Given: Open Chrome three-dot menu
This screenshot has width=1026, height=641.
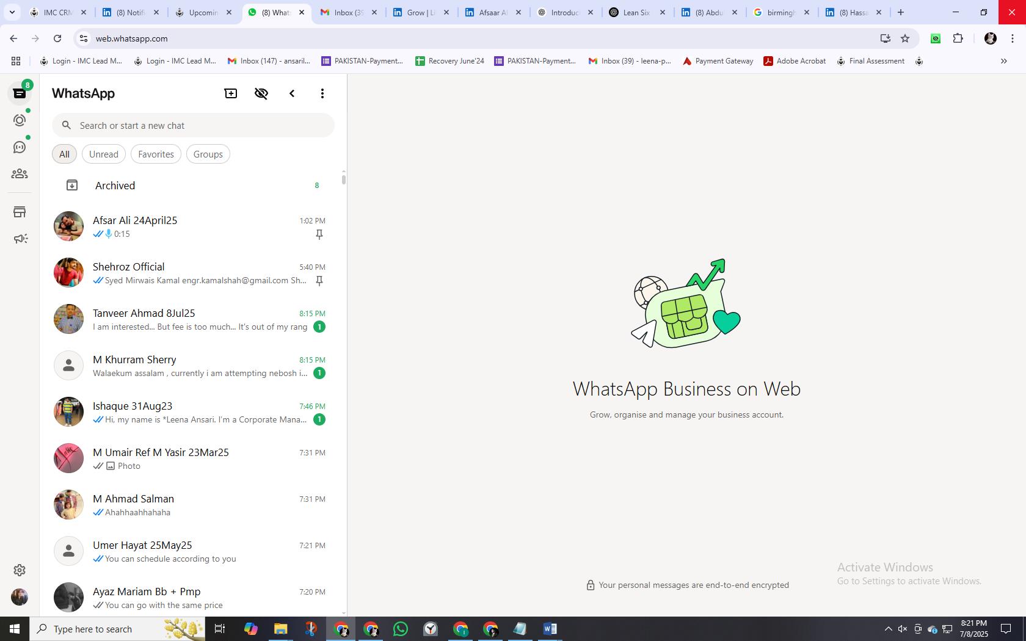Looking at the screenshot, I should click(x=1013, y=38).
